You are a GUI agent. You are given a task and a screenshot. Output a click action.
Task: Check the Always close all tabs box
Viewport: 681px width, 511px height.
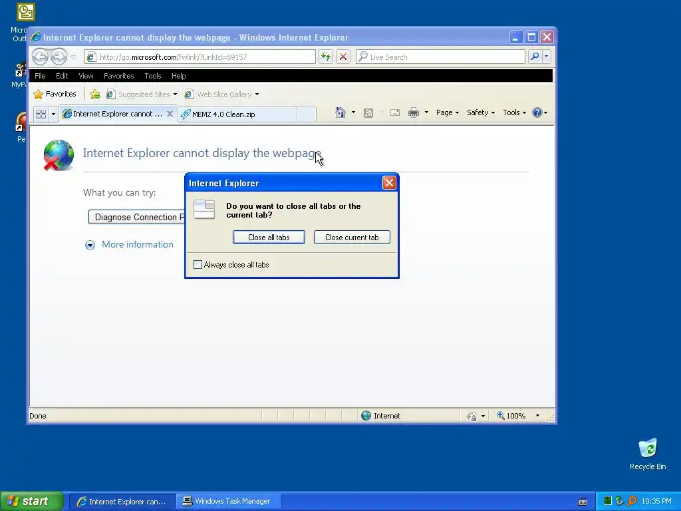(198, 264)
